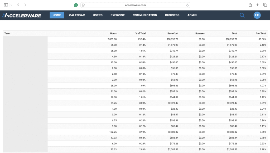270x153 pixels.
Task: Click the page reader icon in address bar
Action: click(83, 5)
